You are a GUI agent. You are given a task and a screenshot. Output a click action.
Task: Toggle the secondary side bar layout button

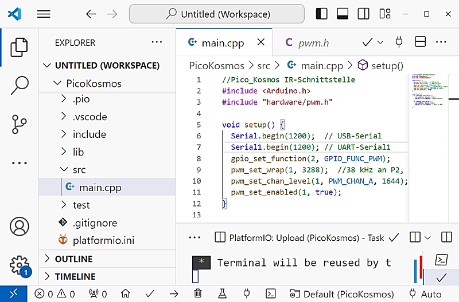tap(363, 14)
